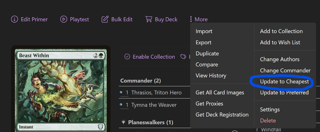Collapse the Commander (2) section
The width and height of the screenshot is (320, 132).
140,81
